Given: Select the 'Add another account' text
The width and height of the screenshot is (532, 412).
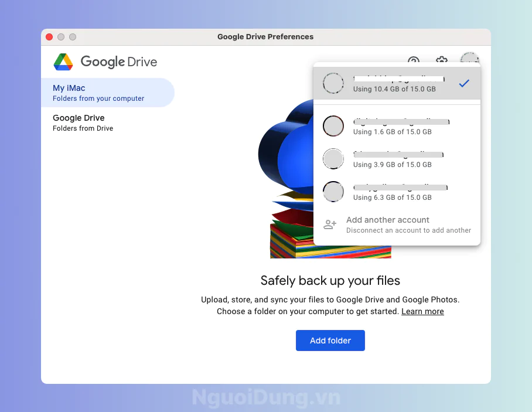Looking at the screenshot, I should pos(388,220).
